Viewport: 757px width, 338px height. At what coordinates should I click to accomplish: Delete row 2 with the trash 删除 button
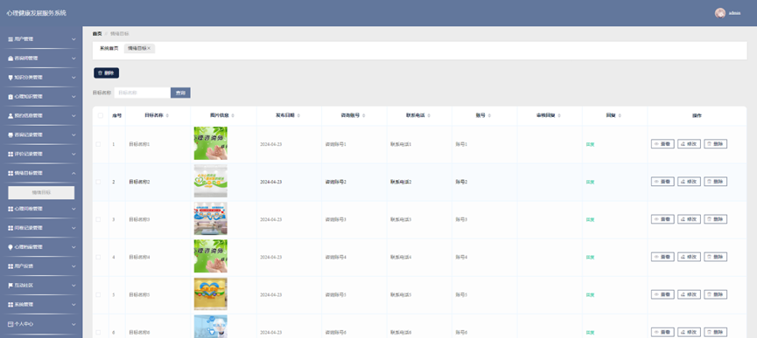pyautogui.click(x=716, y=182)
